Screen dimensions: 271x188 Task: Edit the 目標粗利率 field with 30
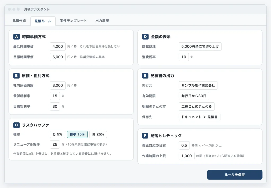[x=55, y=107]
